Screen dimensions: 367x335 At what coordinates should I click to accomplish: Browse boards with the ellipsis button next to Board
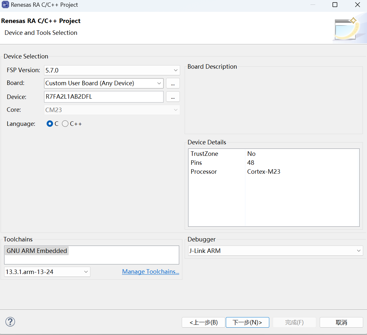pos(173,83)
